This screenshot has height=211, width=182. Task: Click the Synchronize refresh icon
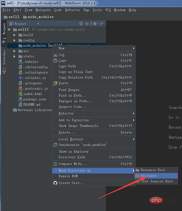point(55,145)
